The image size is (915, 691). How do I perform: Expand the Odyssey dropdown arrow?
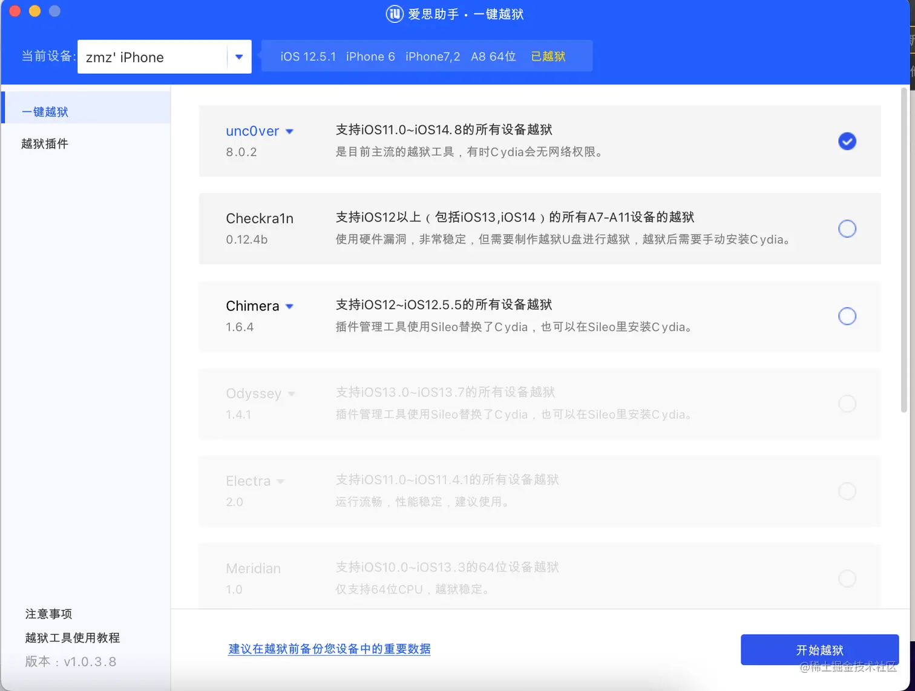pyautogui.click(x=293, y=393)
